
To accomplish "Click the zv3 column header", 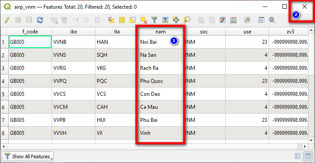I will tap(288, 32).
